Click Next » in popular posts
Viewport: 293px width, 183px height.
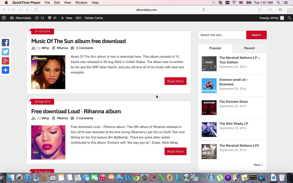click(x=258, y=165)
